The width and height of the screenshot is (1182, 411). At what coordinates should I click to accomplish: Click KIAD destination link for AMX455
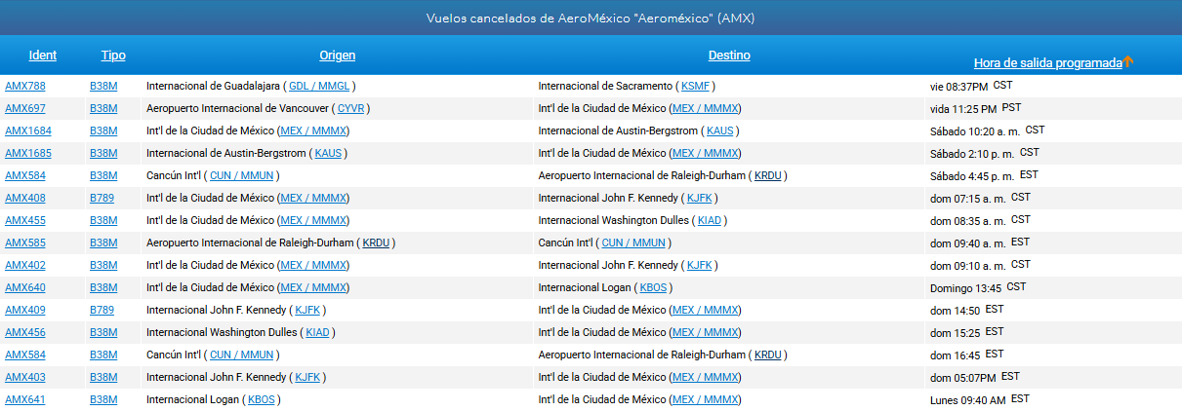pos(710,220)
